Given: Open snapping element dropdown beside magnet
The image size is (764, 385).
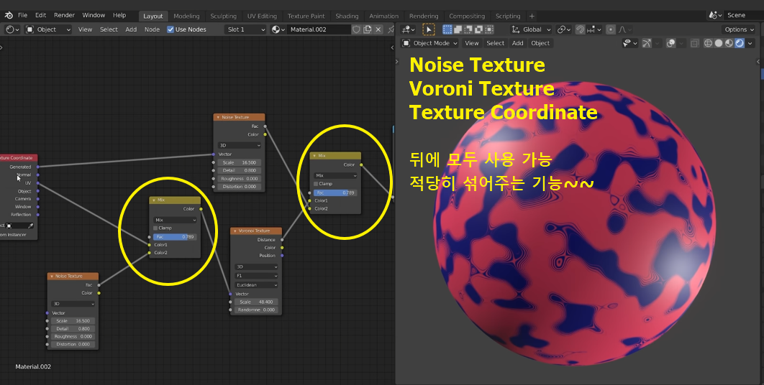Looking at the screenshot, I should point(594,29).
